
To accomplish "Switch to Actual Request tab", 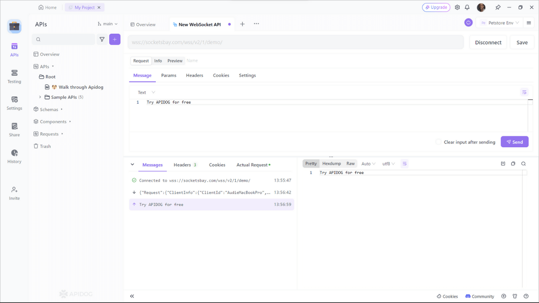I will pyautogui.click(x=253, y=165).
